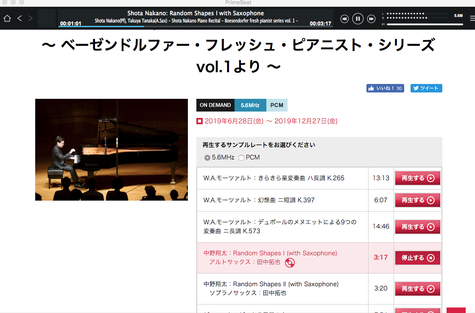Screen dimensions: 475x313
Task: Navigate back with the left arrow
Action: 20,19
